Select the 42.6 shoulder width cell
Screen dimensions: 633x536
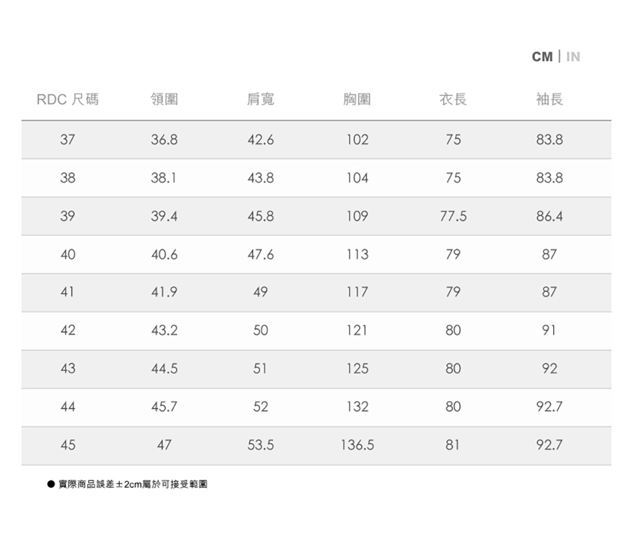tap(261, 140)
